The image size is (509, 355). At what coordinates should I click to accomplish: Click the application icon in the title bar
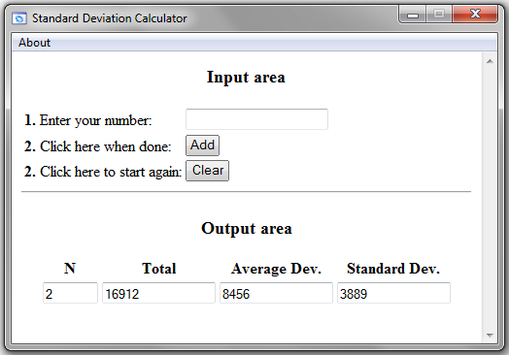[19, 18]
